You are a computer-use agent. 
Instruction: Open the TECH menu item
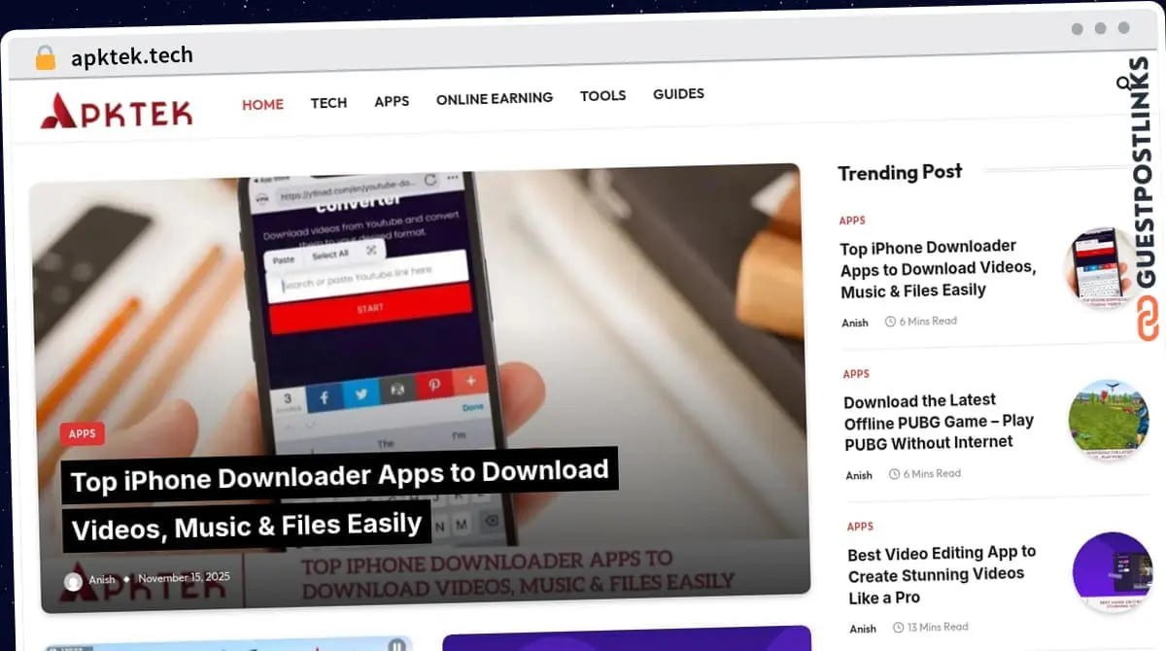coord(328,102)
